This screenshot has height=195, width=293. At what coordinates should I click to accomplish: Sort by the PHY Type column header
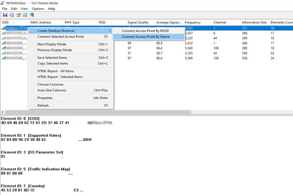point(80,22)
